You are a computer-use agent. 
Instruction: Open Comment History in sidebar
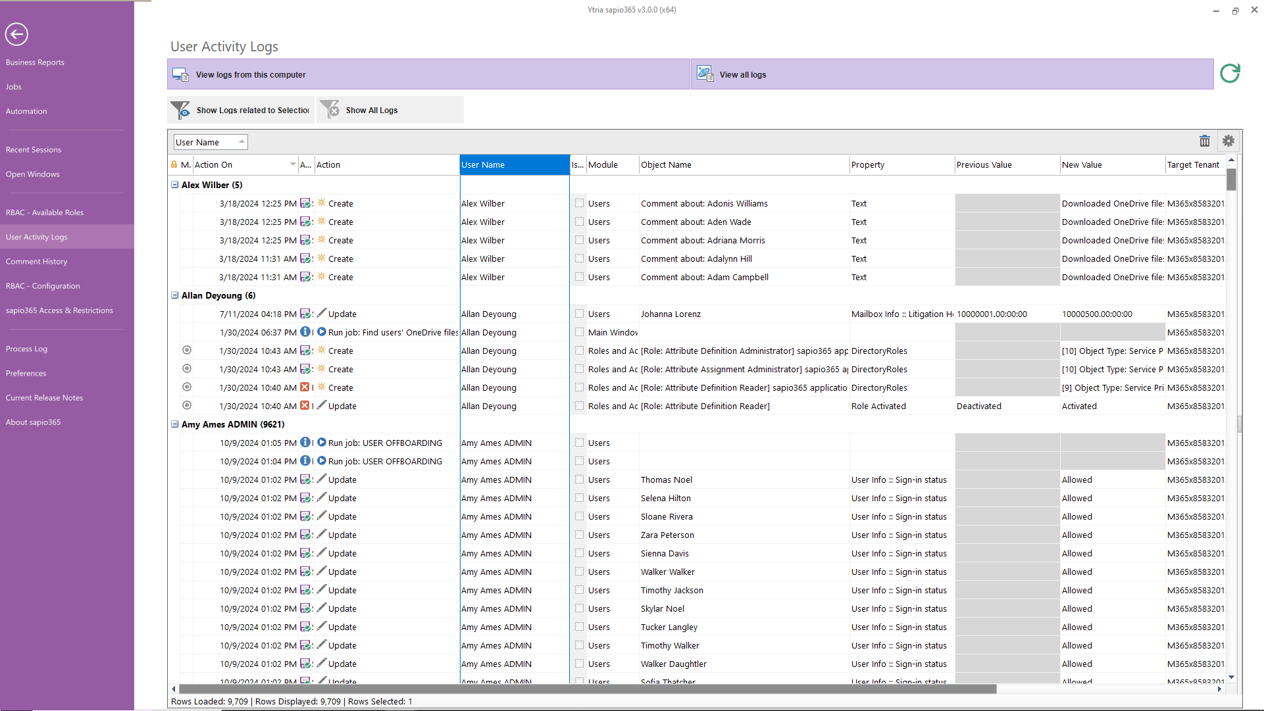tap(37, 261)
